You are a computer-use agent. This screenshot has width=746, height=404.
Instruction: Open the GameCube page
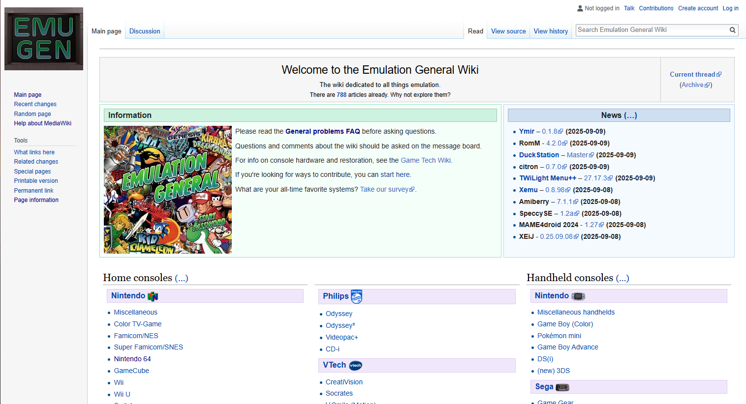coord(131,371)
